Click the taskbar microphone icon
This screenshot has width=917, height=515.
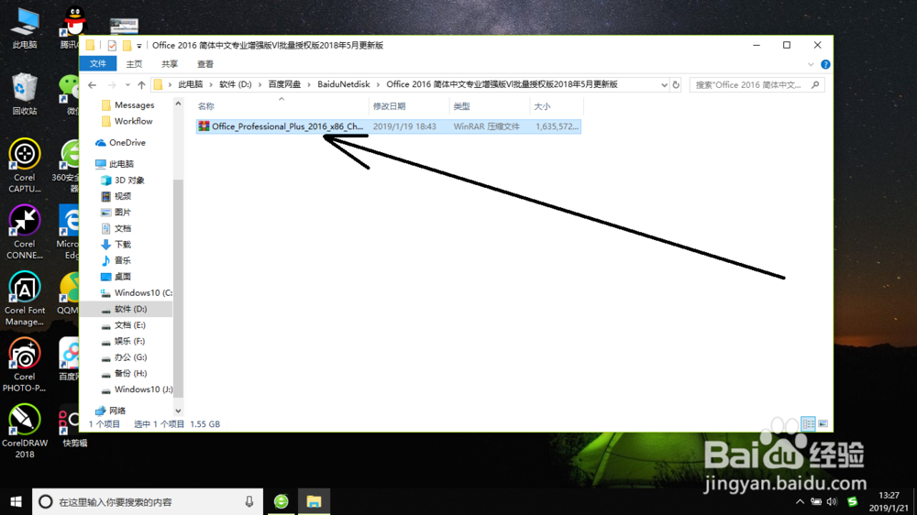coord(249,501)
